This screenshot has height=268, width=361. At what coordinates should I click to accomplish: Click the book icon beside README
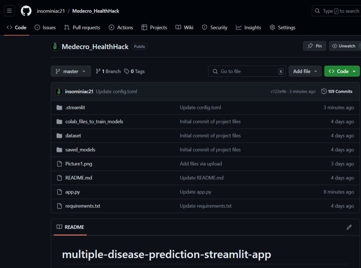[x=59, y=227]
